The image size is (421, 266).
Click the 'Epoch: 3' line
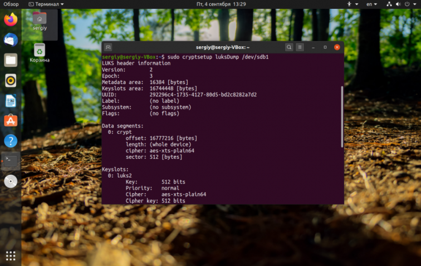tap(128, 76)
